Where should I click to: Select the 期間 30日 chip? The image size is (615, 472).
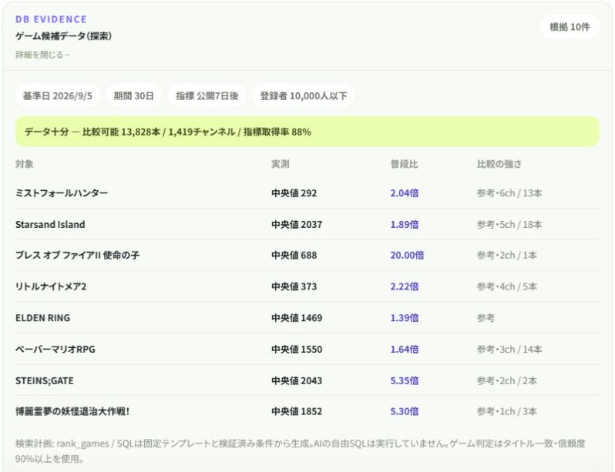(x=134, y=95)
